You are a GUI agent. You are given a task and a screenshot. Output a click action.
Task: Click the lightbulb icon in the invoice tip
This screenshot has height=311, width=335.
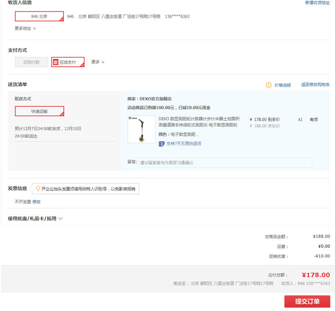pyautogui.click(x=37, y=189)
